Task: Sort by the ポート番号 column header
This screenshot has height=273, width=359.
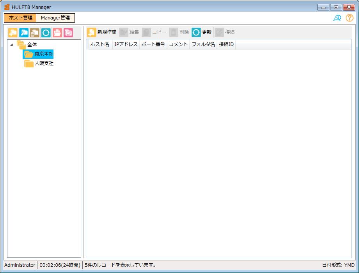Action: 153,44
